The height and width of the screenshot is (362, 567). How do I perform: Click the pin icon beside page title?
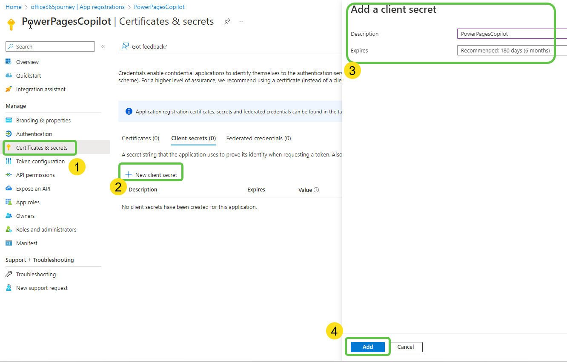click(227, 21)
